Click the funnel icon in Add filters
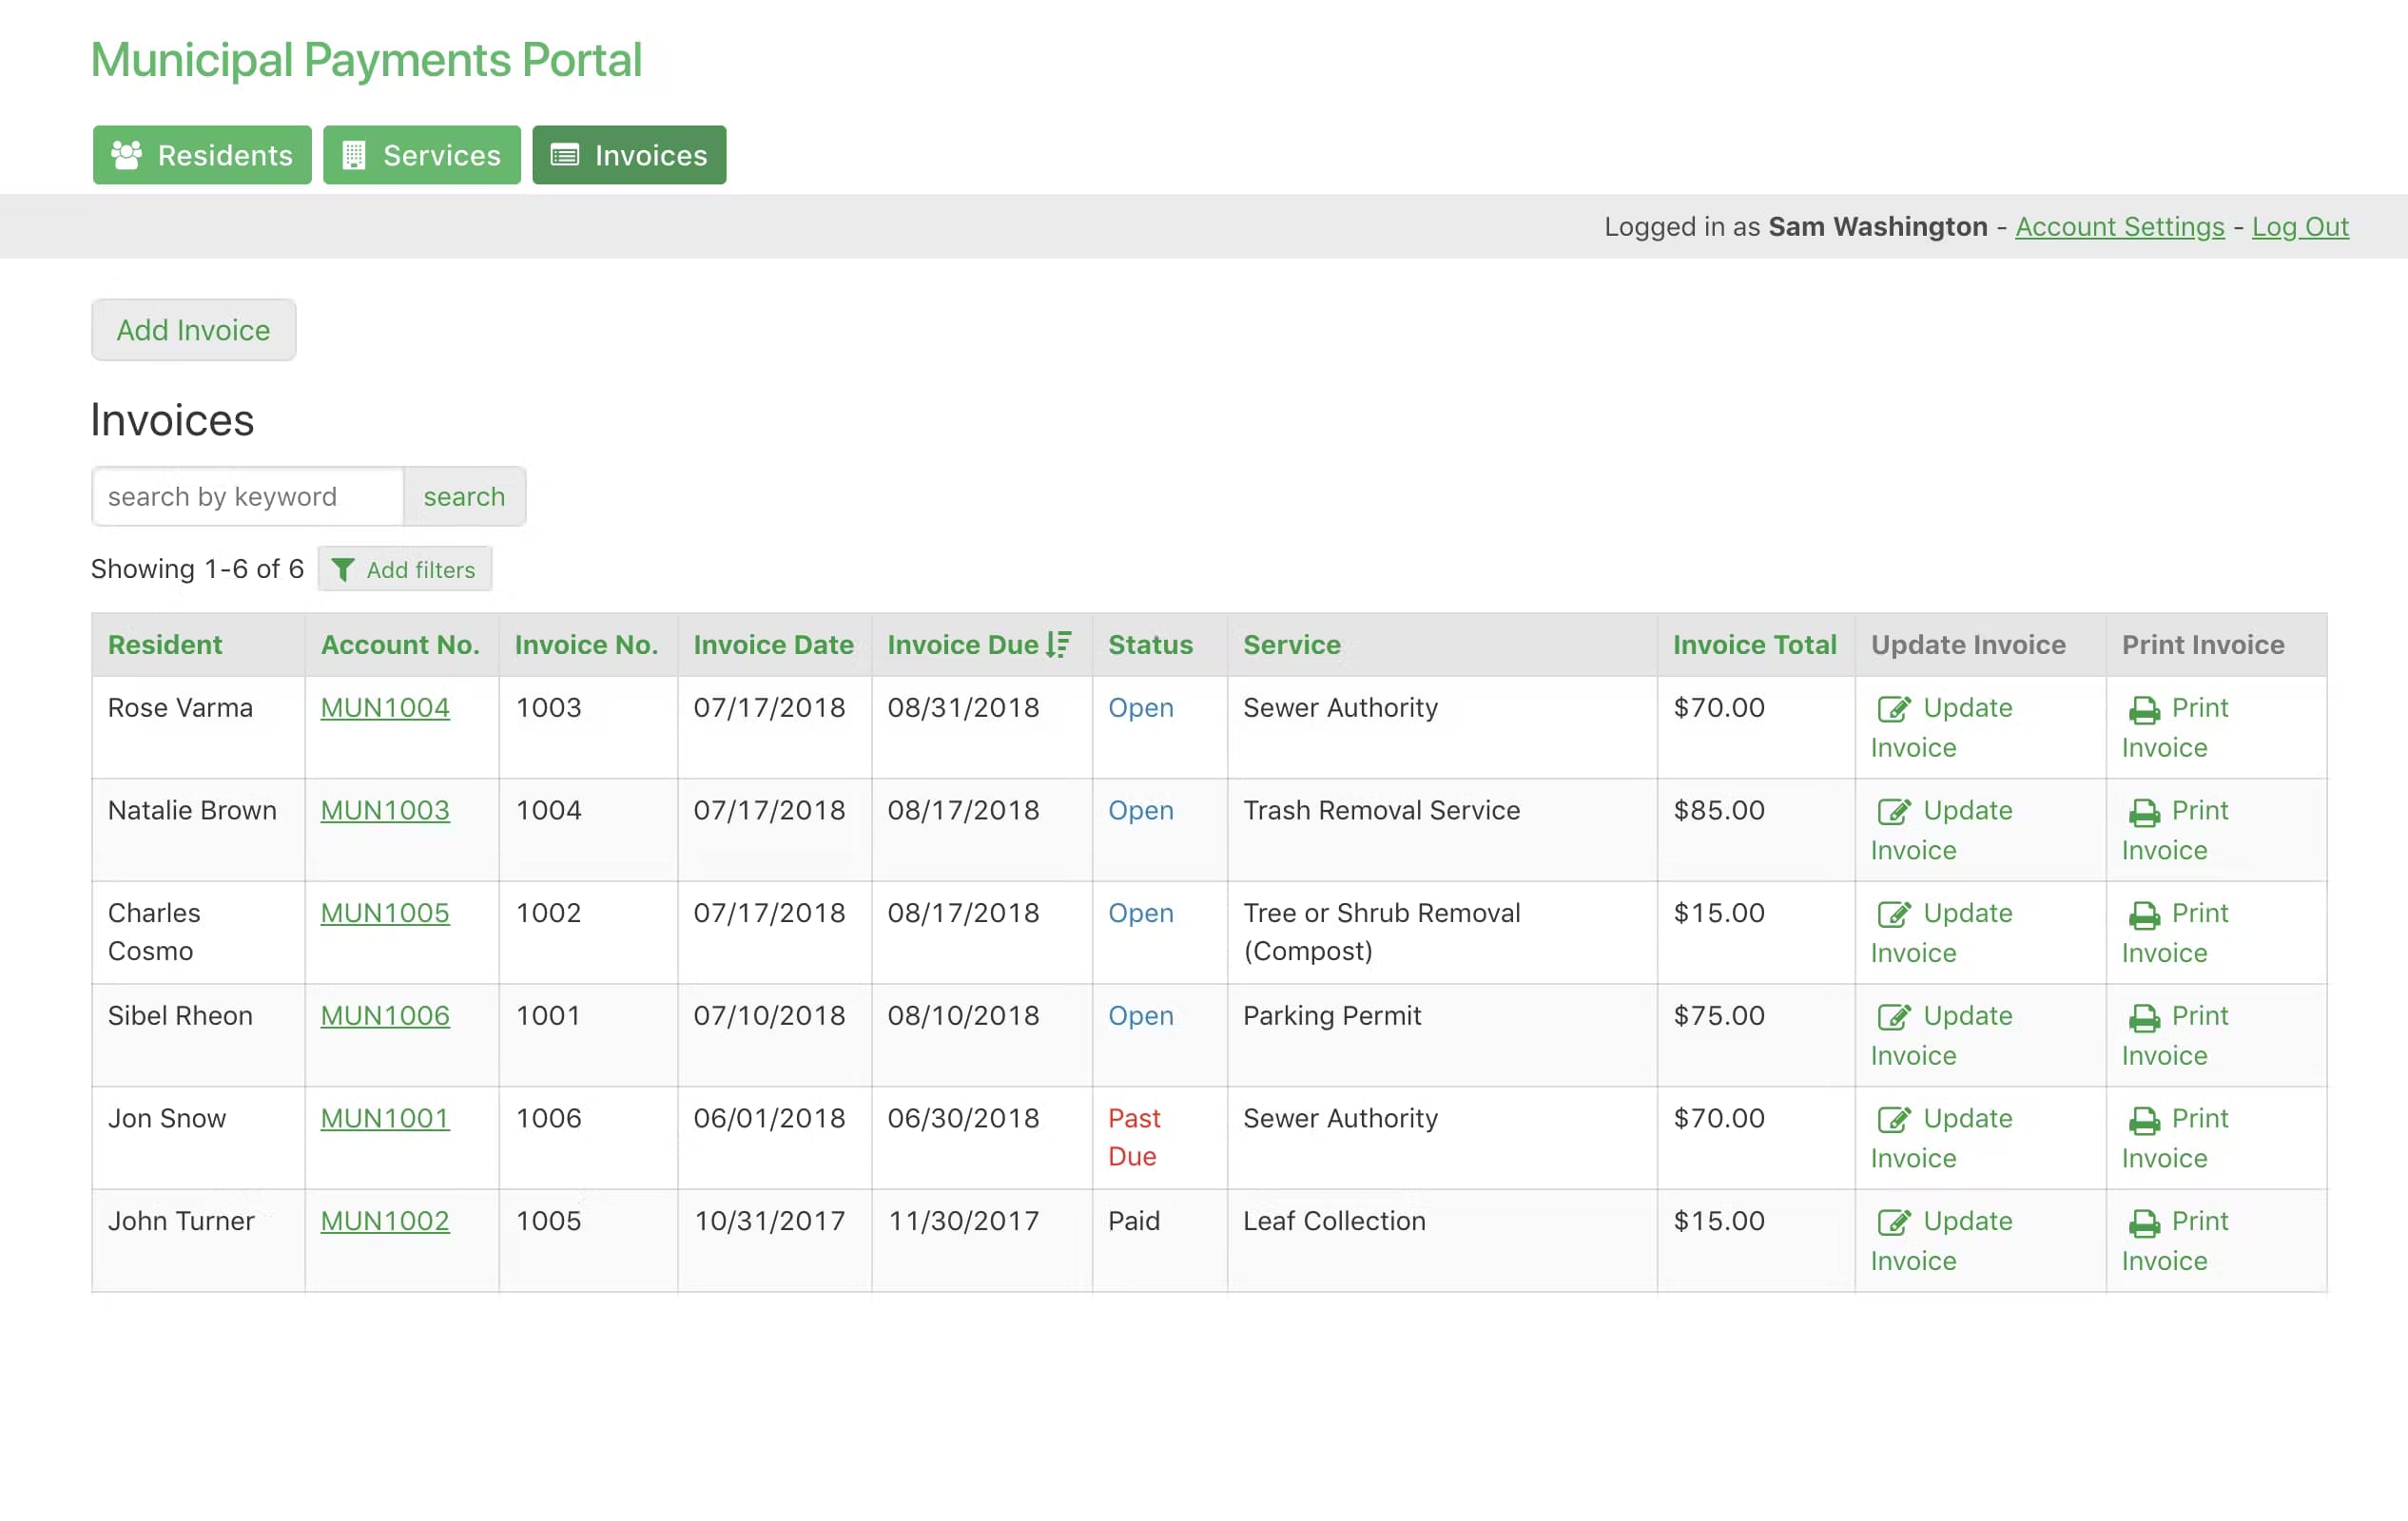Image resolution: width=2408 pixels, height=1521 pixels. (342, 569)
